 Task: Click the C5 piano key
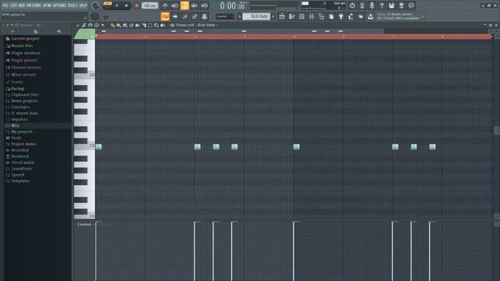point(84,146)
